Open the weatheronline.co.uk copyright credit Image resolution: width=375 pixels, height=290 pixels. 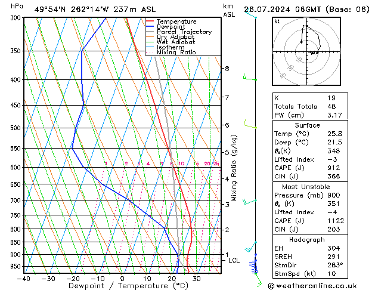[312, 286]
